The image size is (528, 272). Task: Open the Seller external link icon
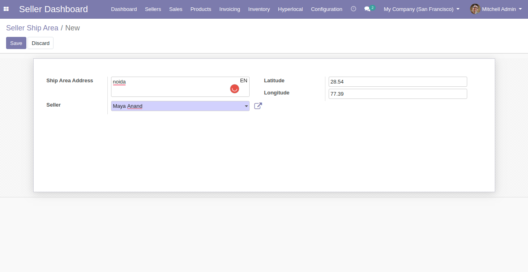(258, 106)
